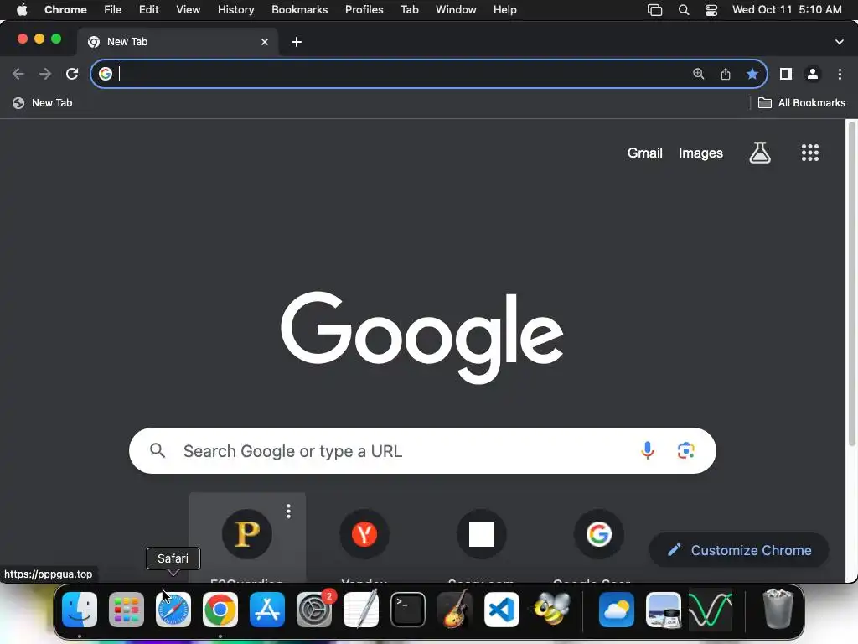Open the Tab menu

coord(409,10)
